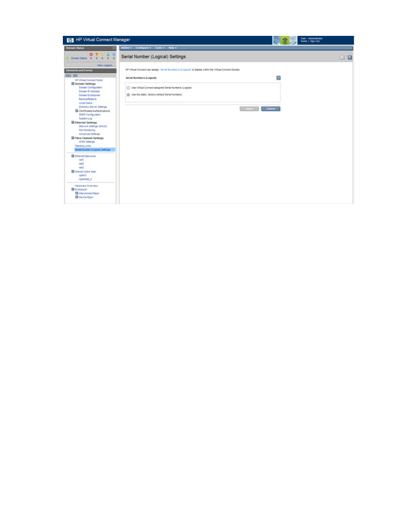Click the Home link in header

[x=304, y=41]
